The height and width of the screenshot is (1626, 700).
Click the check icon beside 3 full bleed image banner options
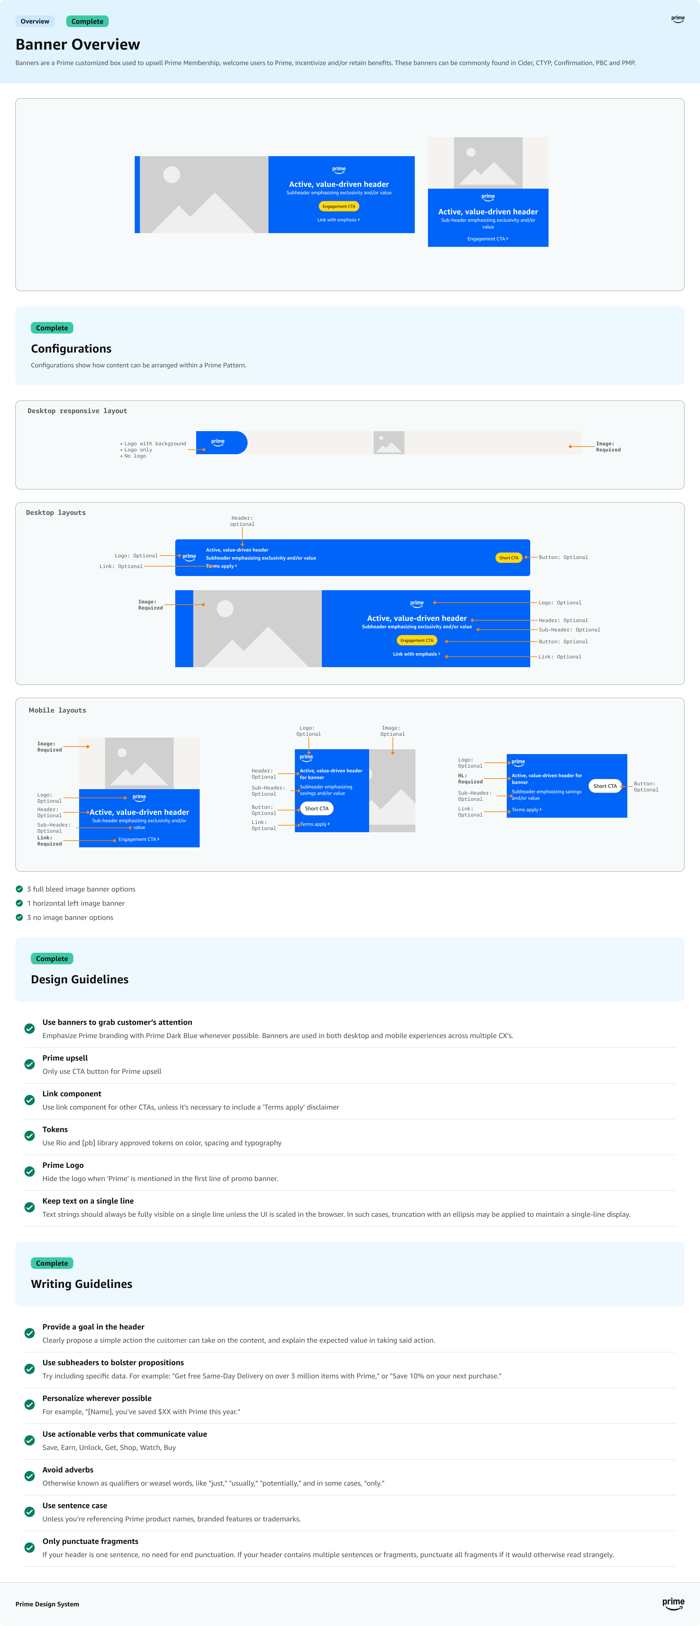20,889
